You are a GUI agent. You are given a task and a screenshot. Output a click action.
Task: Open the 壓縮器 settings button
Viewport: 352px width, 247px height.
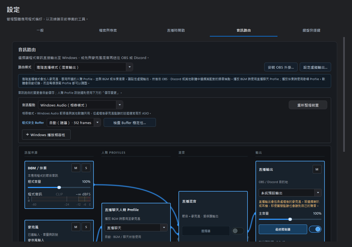tap(206, 231)
